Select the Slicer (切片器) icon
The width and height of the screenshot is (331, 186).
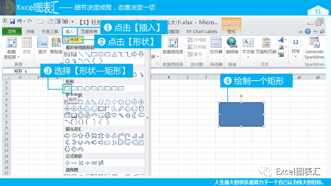tap(216, 45)
